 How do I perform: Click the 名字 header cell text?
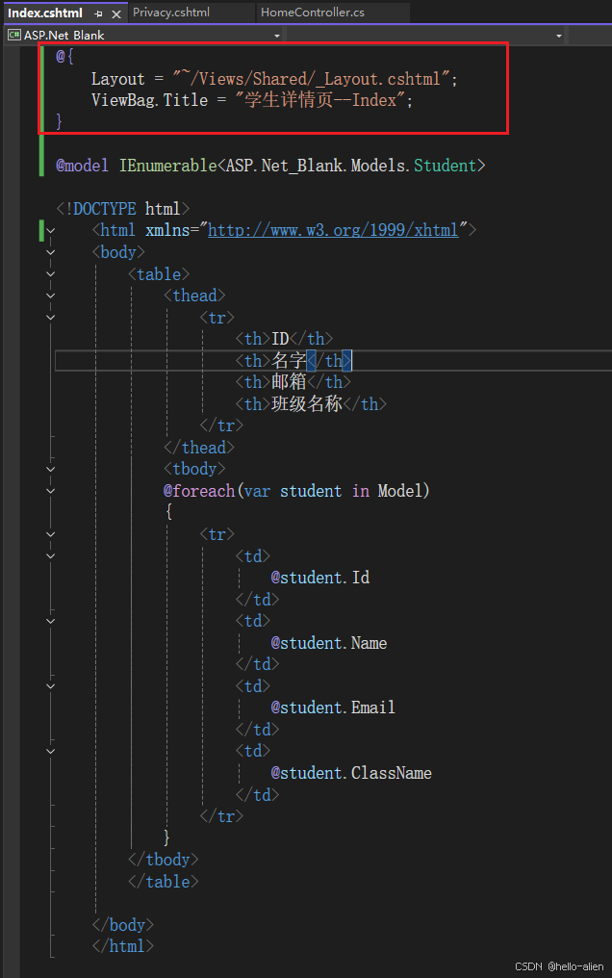[289, 361]
